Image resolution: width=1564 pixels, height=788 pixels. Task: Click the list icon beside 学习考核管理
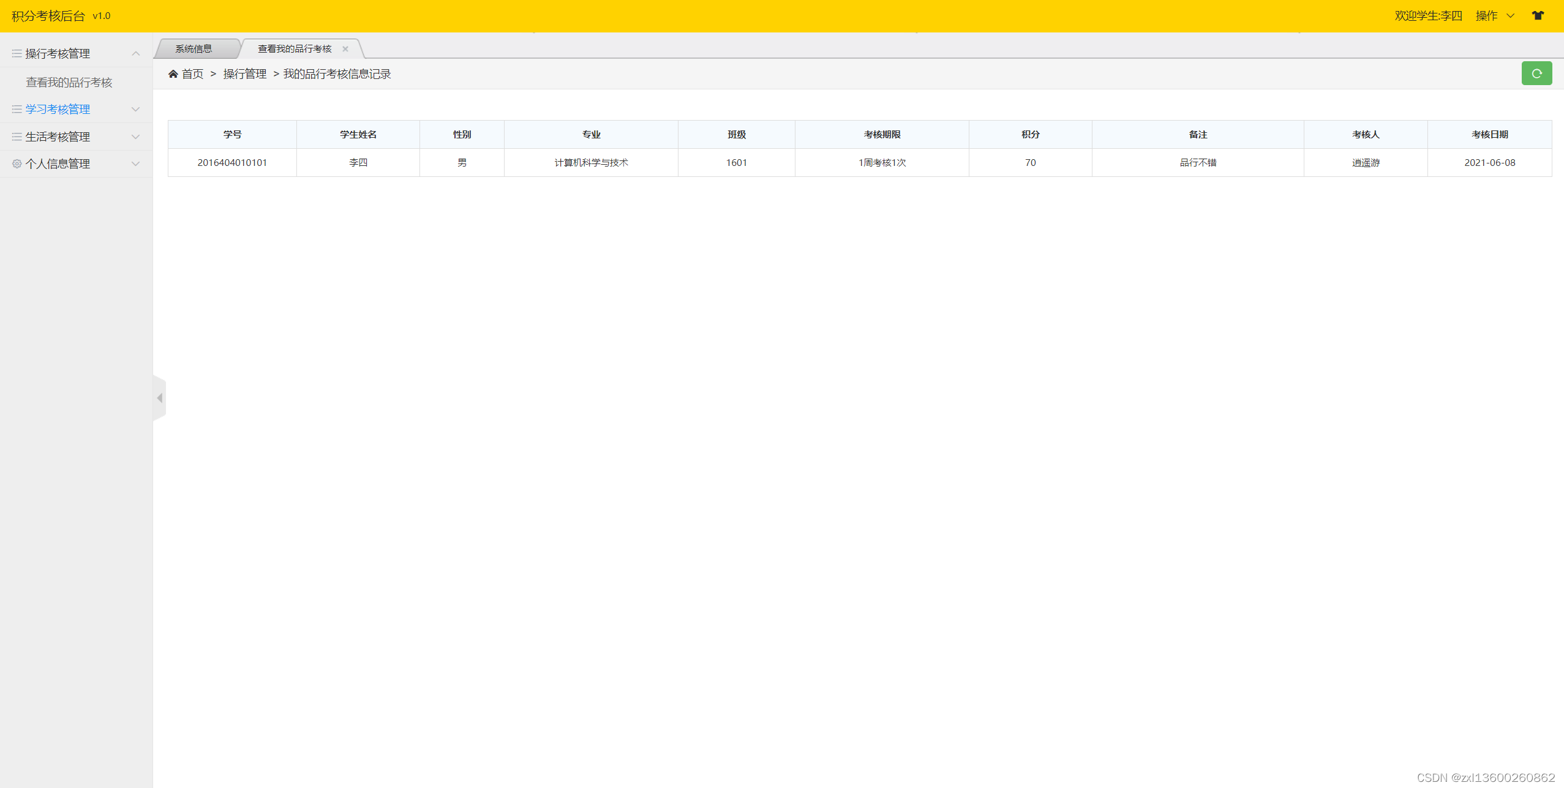tap(17, 109)
